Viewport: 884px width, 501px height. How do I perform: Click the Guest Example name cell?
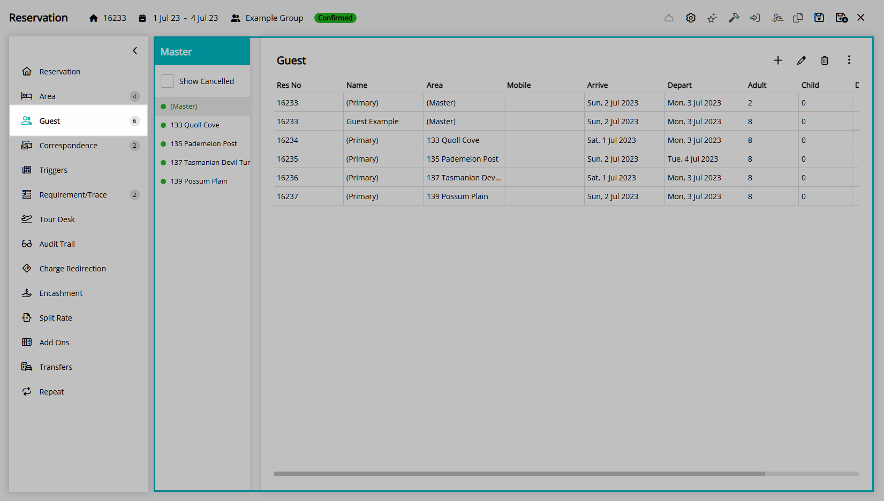383,122
